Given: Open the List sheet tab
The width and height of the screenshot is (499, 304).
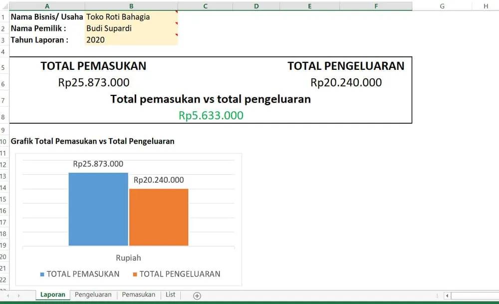Looking at the screenshot, I should (x=170, y=295).
